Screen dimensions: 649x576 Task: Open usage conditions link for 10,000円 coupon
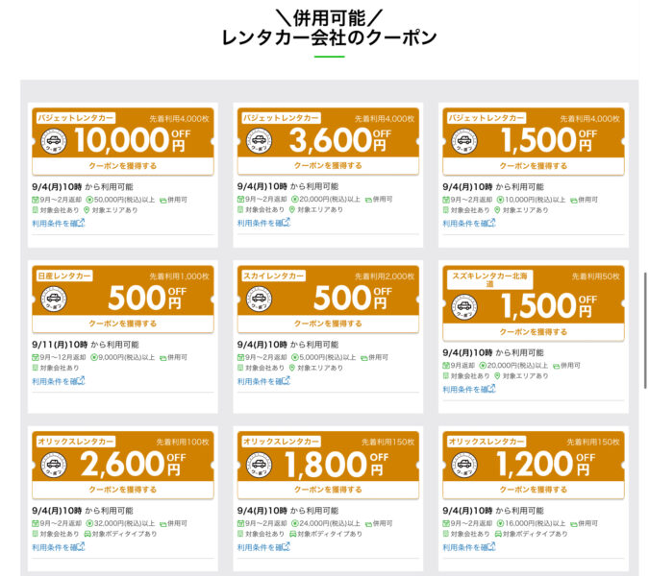(x=59, y=223)
